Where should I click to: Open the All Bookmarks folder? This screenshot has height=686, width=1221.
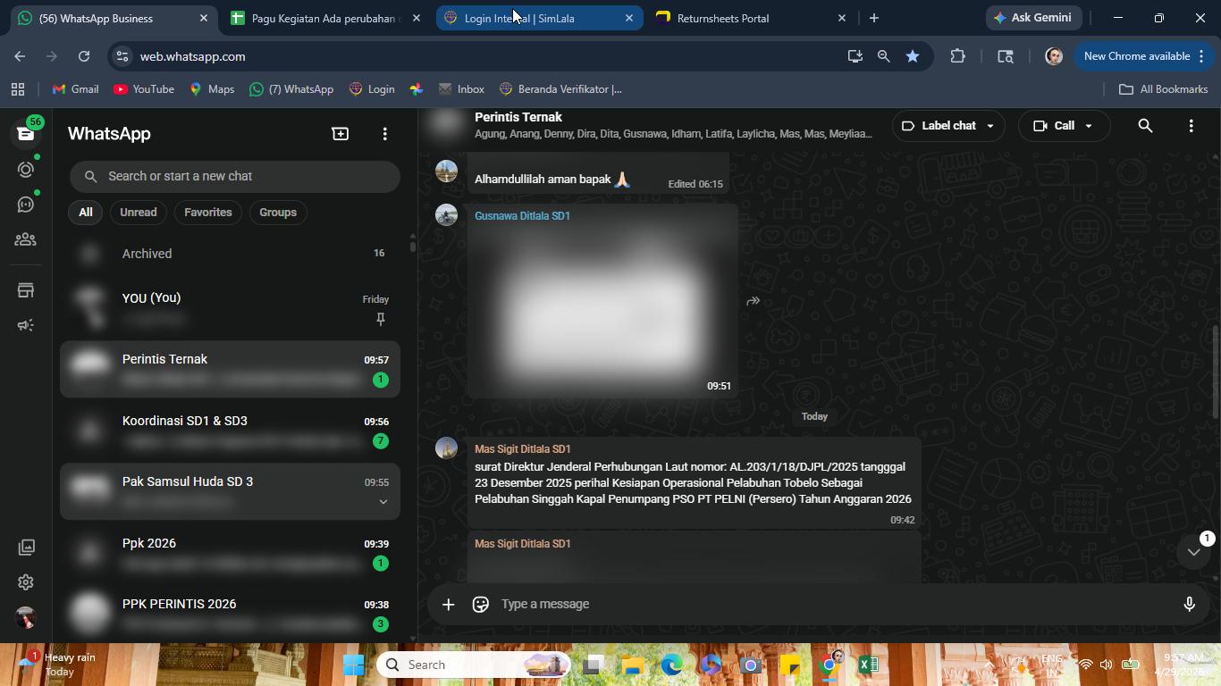[1163, 89]
